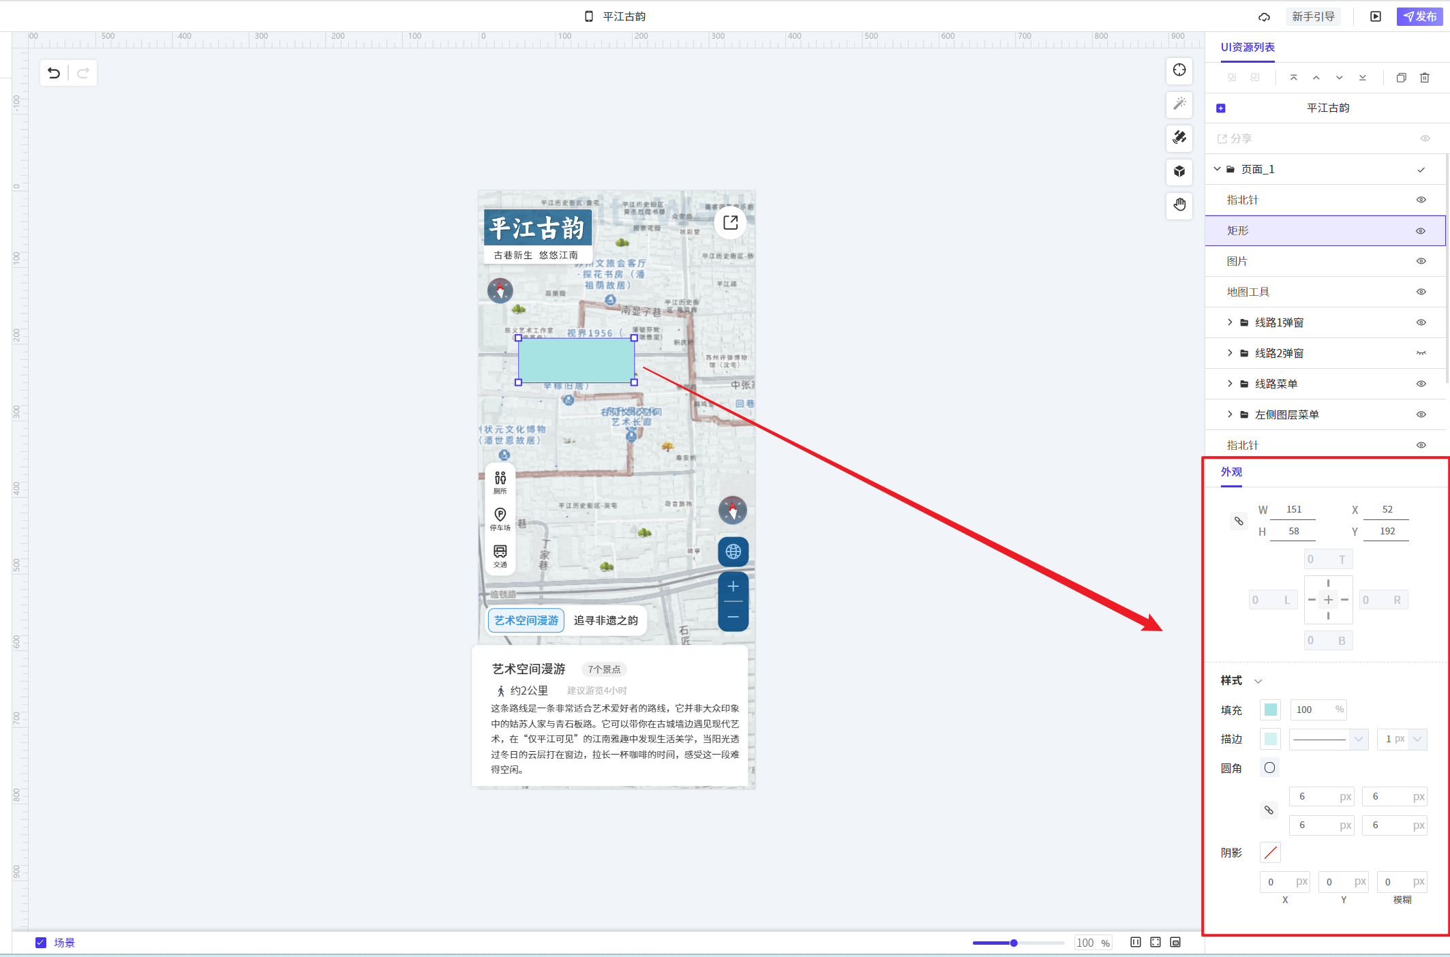The image size is (1450, 957).
Task: Click the preview play icon
Action: tap(1376, 16)
